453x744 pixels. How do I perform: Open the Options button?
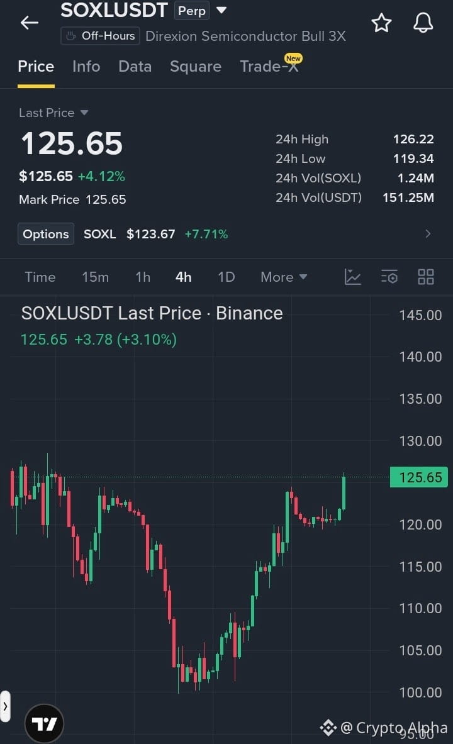click(x=45, y=234)
